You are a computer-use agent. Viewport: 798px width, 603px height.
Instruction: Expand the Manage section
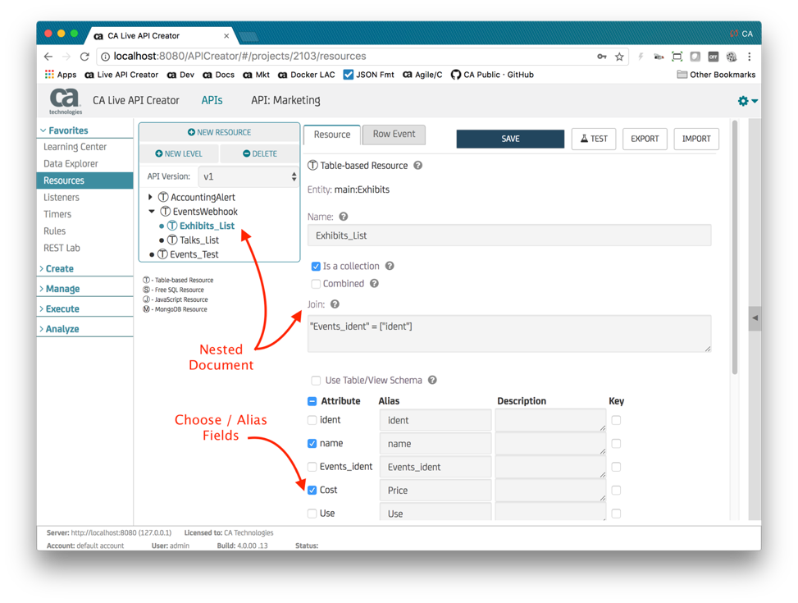tap(60, 289)
